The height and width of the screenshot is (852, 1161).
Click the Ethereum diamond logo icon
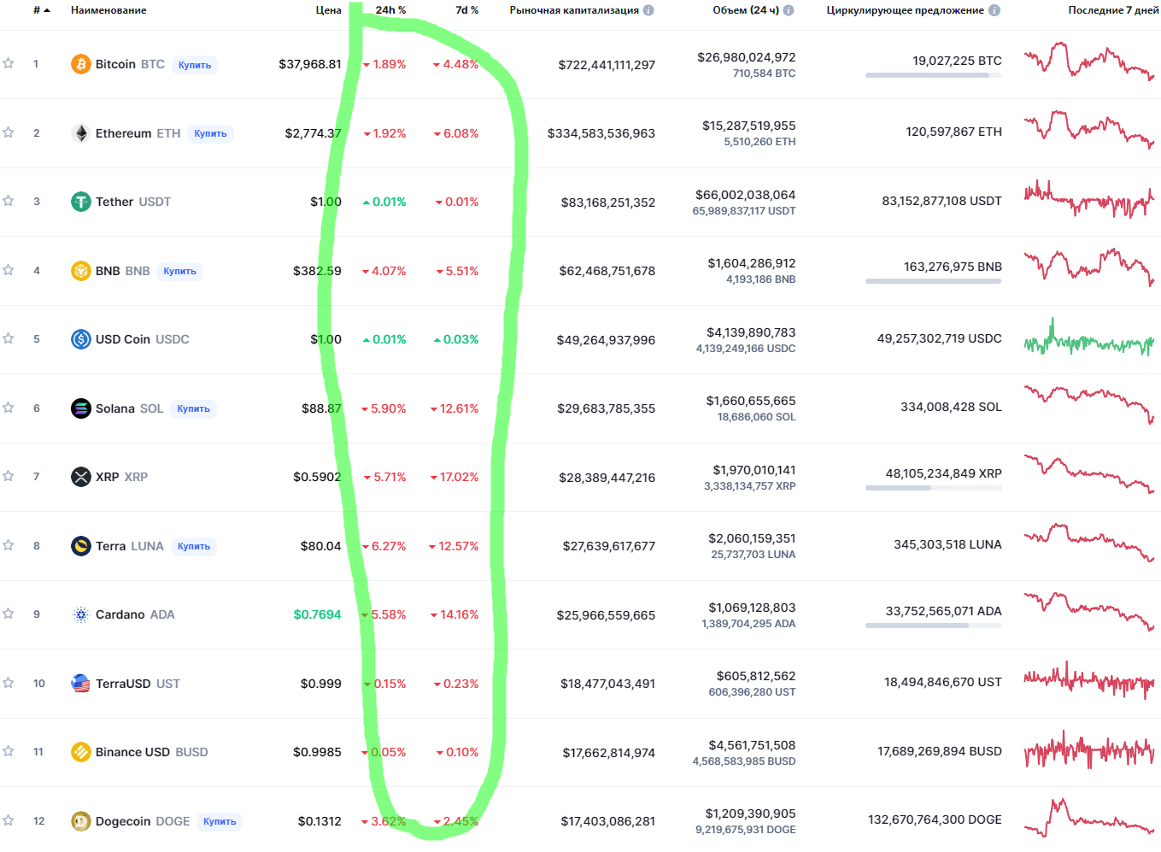coord(80,133)
